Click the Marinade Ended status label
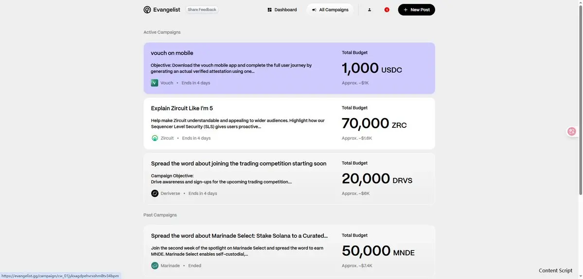 [x=195, y=265]
